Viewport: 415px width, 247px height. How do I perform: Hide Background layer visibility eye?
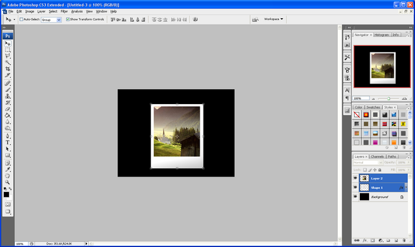355,197
